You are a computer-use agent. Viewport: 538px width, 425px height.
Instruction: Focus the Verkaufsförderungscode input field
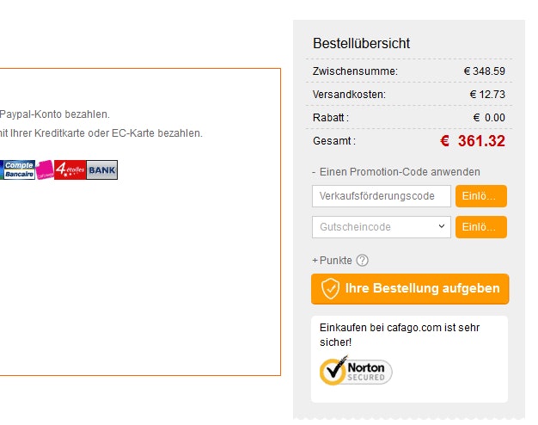tap(382, 196)
